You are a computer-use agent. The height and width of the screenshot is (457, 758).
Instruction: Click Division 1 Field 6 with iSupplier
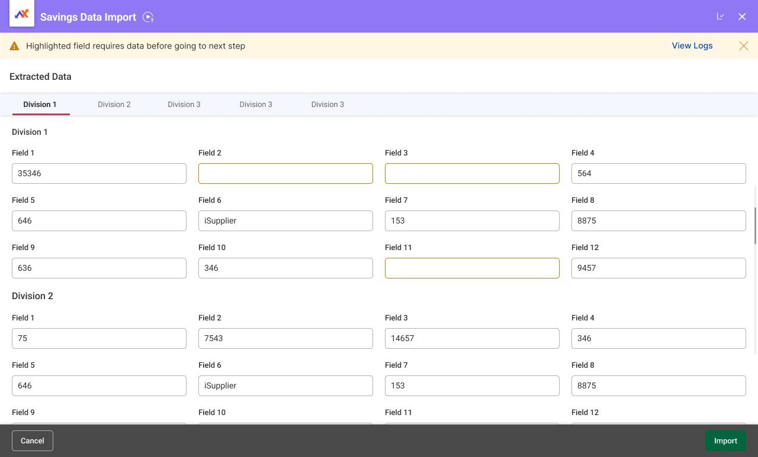(x=285, y=221)
